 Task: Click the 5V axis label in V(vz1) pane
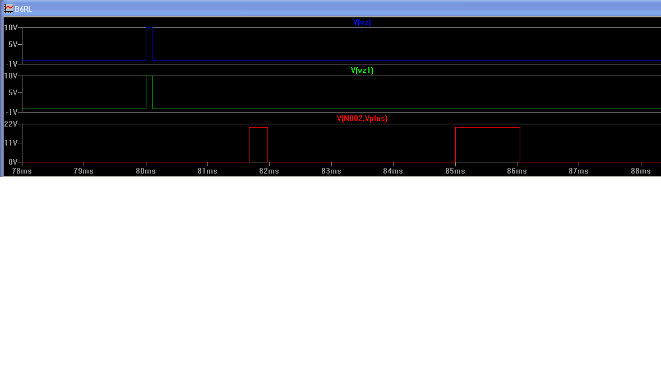click(x=13, y=92)
